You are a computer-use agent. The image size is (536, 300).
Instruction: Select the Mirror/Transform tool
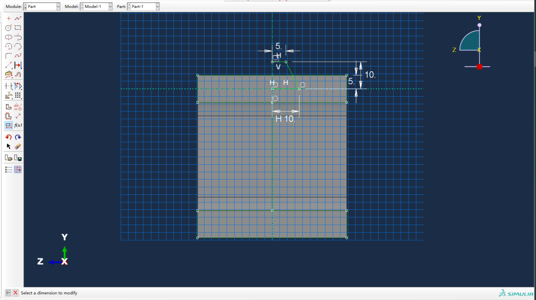pos(18,86)
